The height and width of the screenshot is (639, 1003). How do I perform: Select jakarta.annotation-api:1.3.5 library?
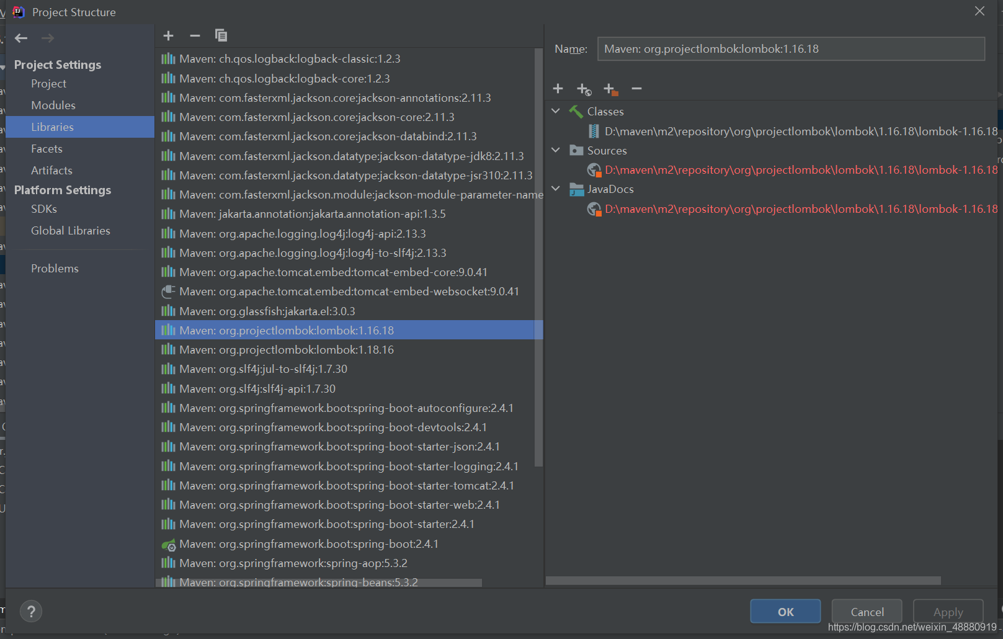pos(349,214)
